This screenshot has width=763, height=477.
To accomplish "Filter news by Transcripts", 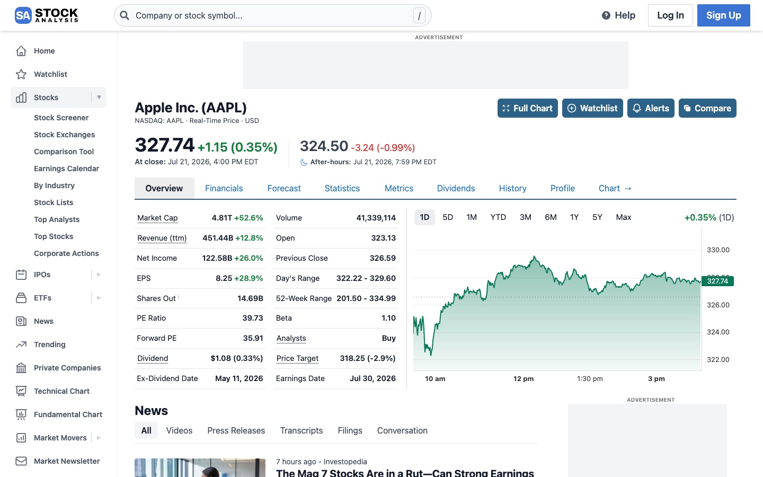I will click(301, 430).
